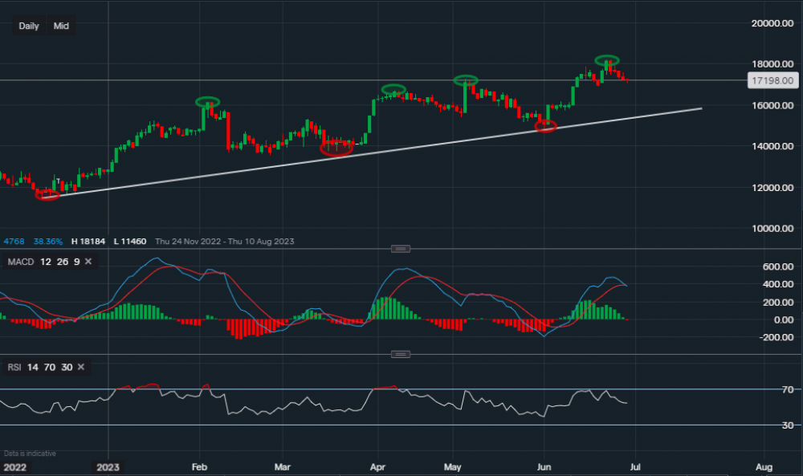The width and height of the screenshot is (803, 476).
Task: Select green ellipse at the May peak
Action: coord(466,79)
